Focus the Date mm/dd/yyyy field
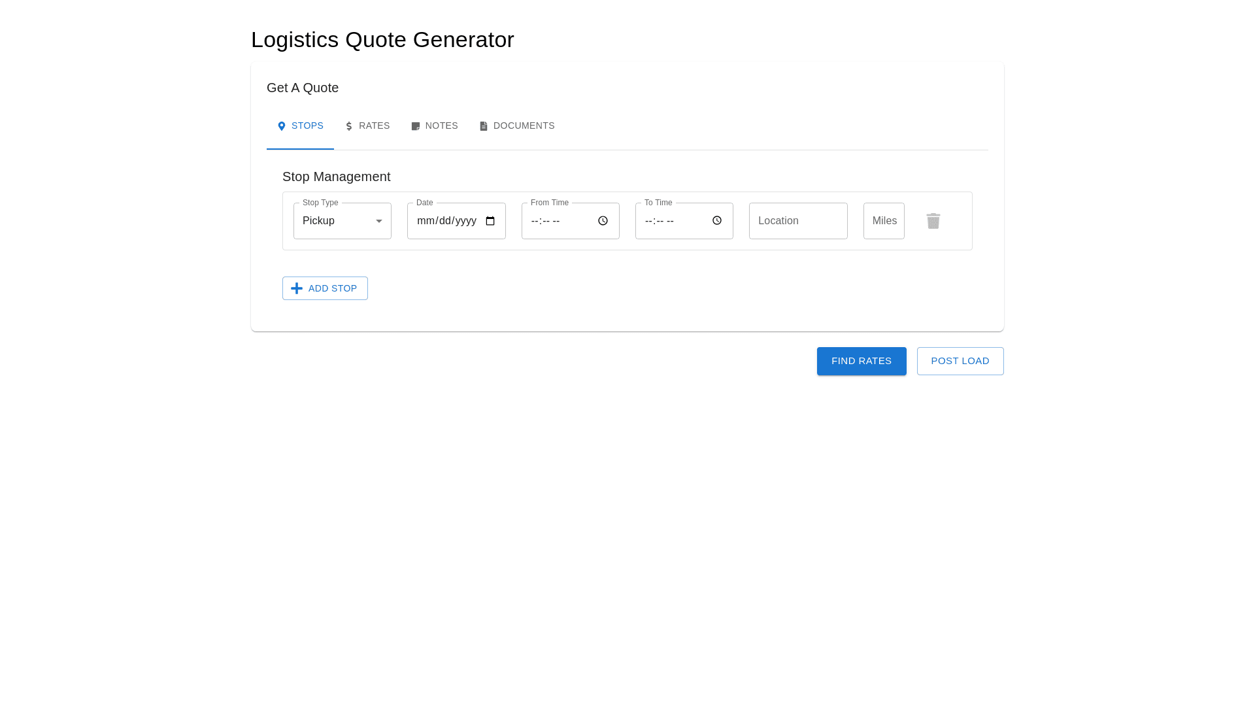This screenshot has height=706, width=1255. [446, 221]
